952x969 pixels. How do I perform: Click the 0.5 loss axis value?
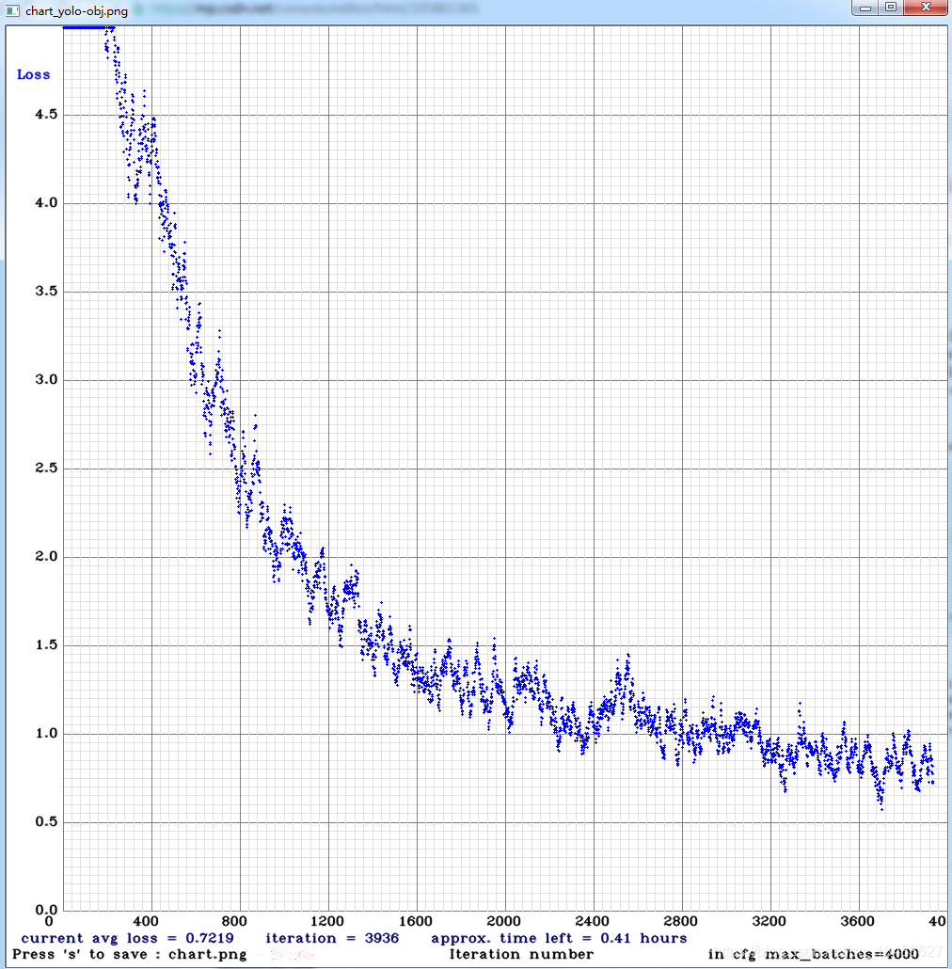[46, 821]
